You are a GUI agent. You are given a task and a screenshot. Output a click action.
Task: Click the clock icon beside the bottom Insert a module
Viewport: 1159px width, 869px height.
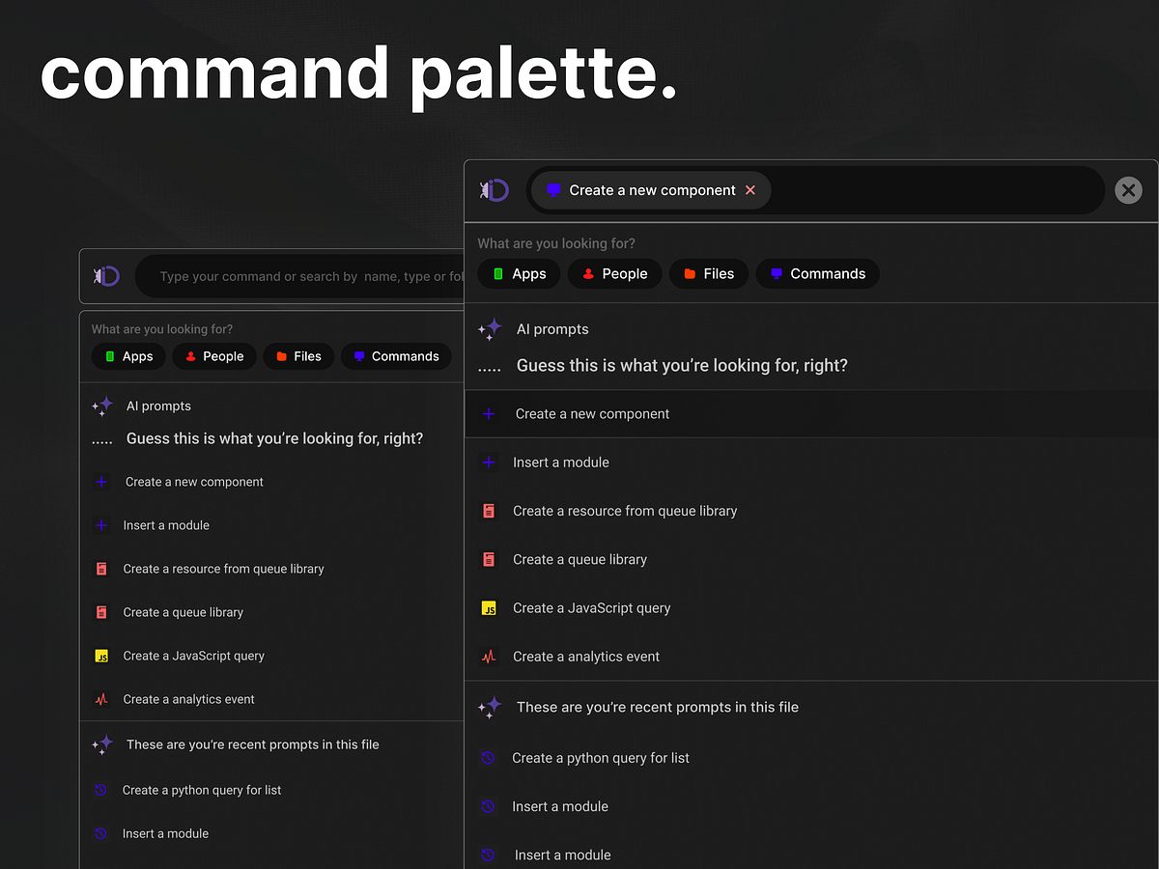[489, 855]
